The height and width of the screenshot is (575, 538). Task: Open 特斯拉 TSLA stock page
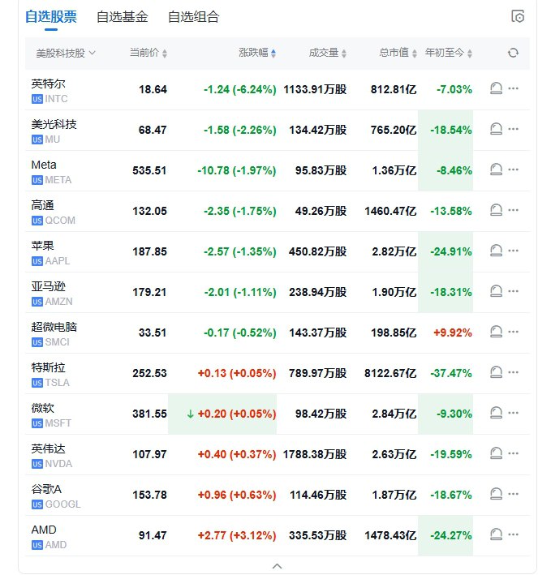click(50, 375)
